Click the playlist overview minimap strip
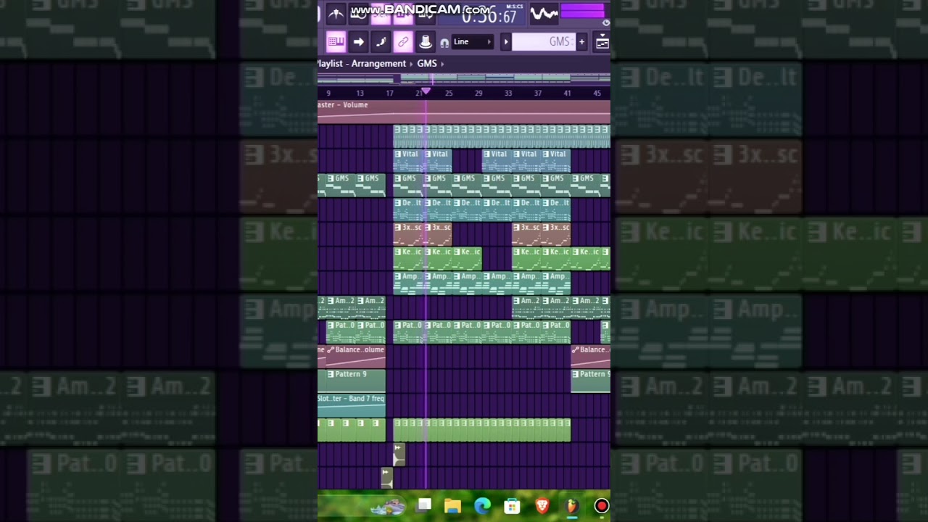Viewport: 928px width, 522px height. pos(464,78)
